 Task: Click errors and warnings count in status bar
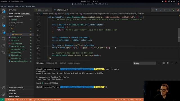click(23, 100)
